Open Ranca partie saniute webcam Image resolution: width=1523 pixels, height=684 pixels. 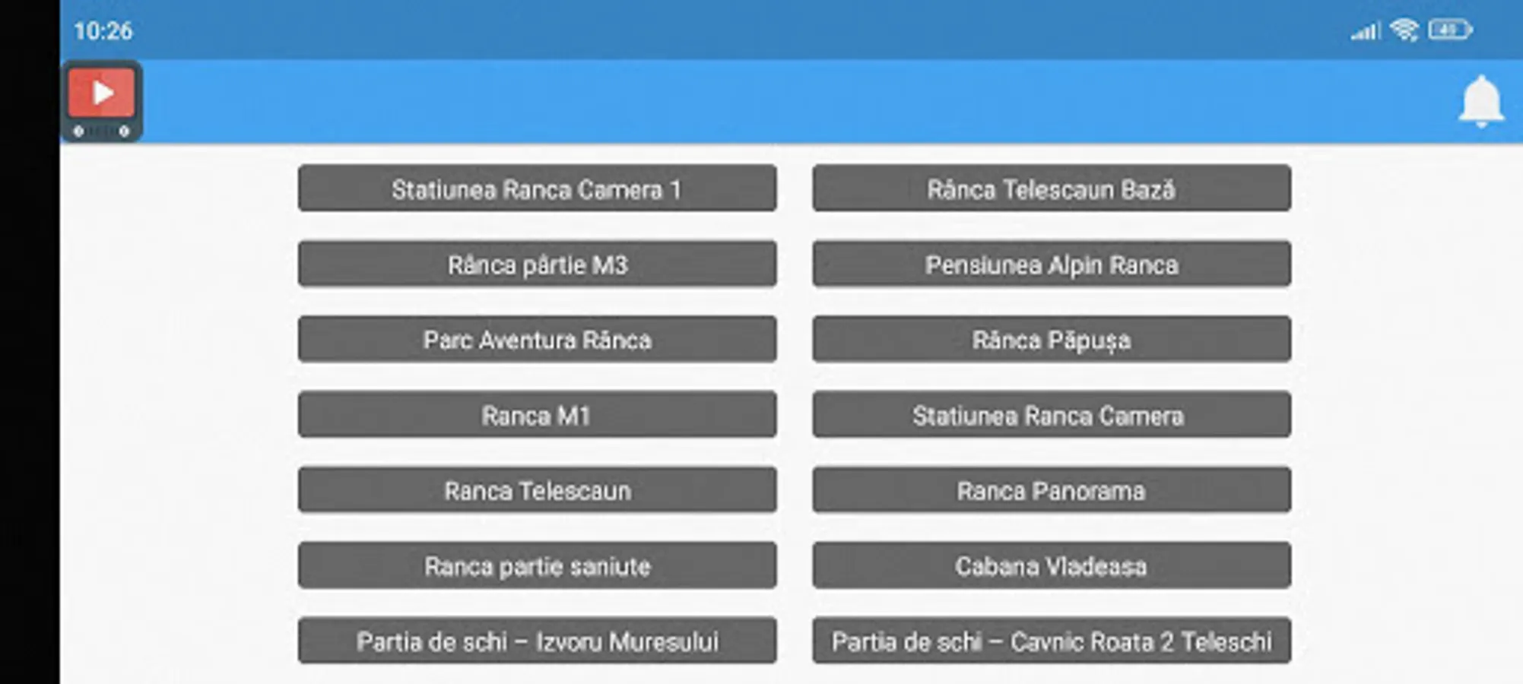click(x=538, y=565)
